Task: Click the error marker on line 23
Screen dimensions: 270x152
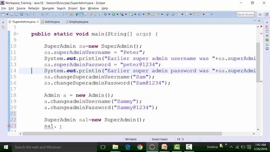Action: coord(9,126)
